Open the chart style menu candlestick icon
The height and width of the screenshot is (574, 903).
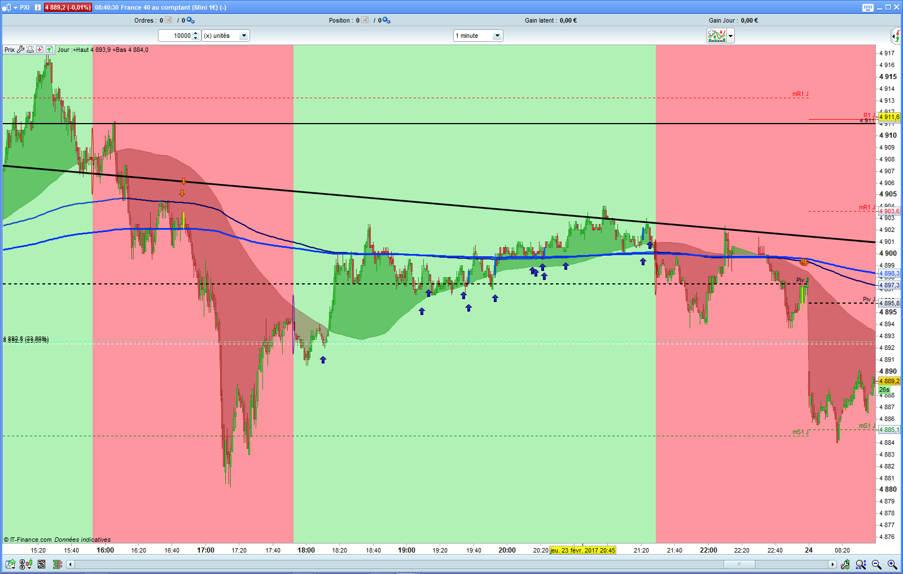click(x=7, y=7)
